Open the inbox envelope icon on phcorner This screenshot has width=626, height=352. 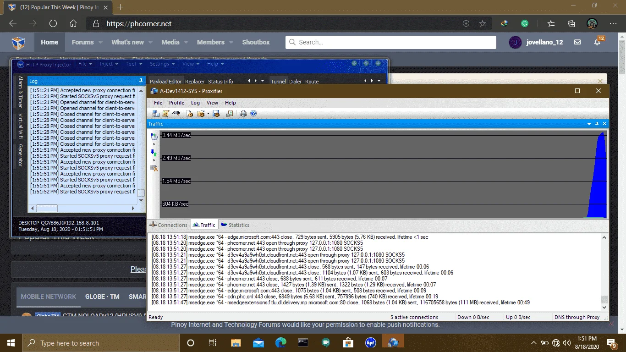[x=577, y=42]
